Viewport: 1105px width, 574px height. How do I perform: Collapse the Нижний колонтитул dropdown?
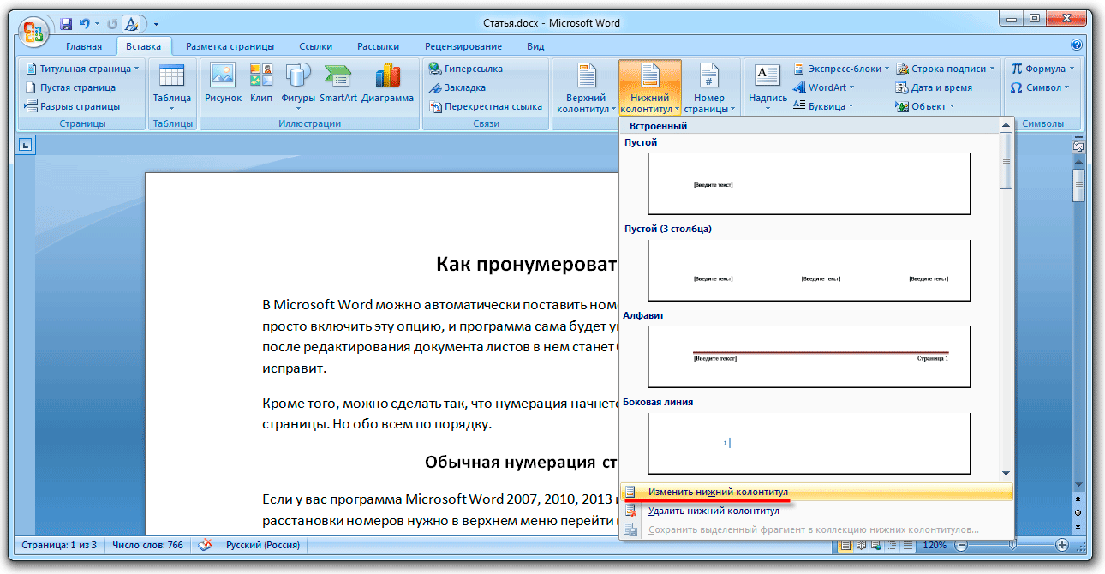tap(650, 87)
